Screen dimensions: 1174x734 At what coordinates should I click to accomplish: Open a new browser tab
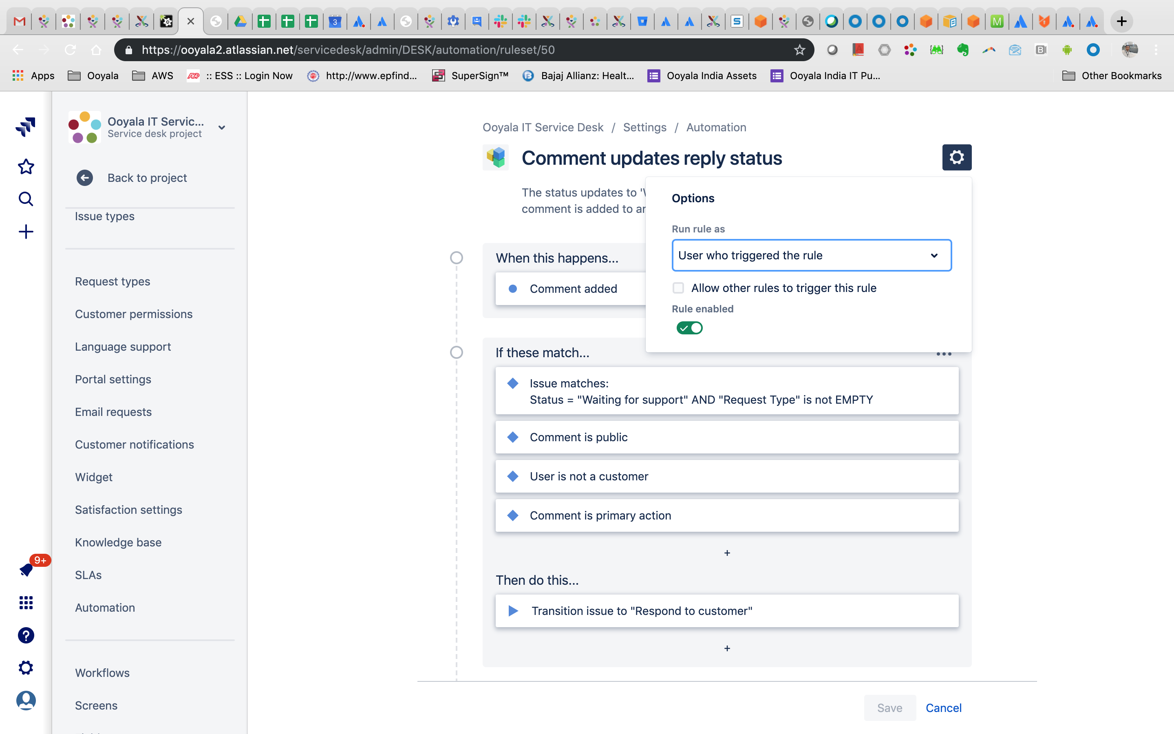point(1121,21)
